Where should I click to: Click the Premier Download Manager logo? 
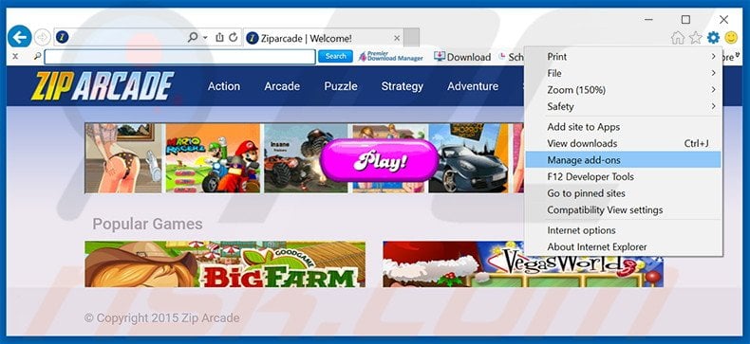(390, 56)
